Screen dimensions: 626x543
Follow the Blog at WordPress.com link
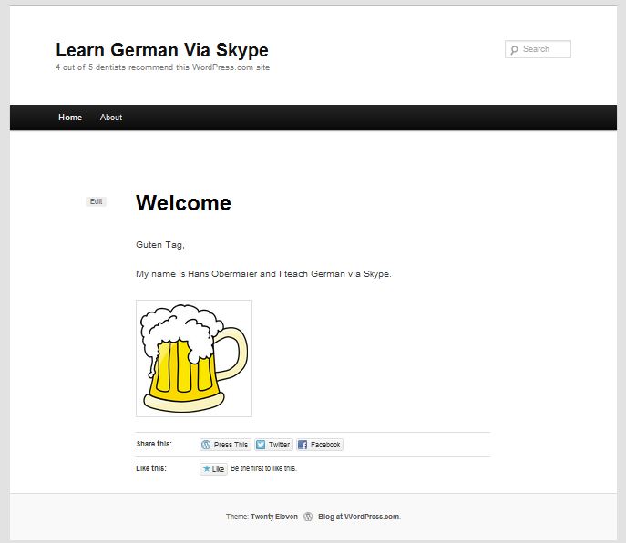[358, 517]
